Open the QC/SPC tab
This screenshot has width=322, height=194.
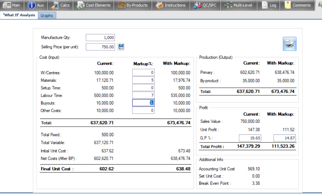click(205, 5)
